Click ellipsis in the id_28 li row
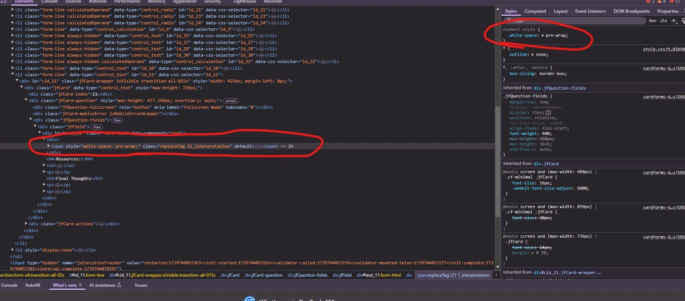This screenshot has width=685, height=301. tap(261, 49)
